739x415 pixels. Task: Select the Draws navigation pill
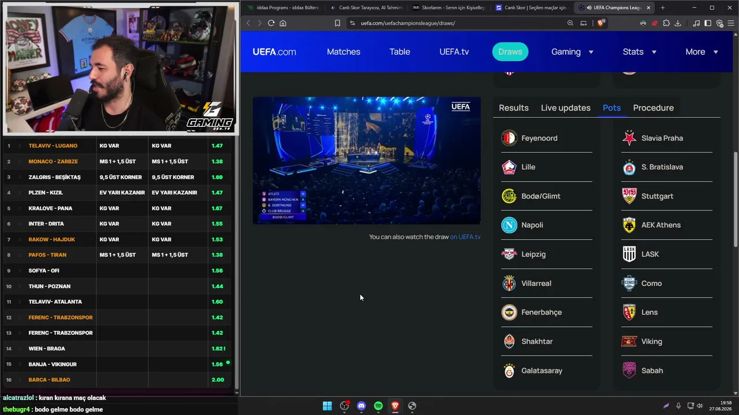point(510,52)
